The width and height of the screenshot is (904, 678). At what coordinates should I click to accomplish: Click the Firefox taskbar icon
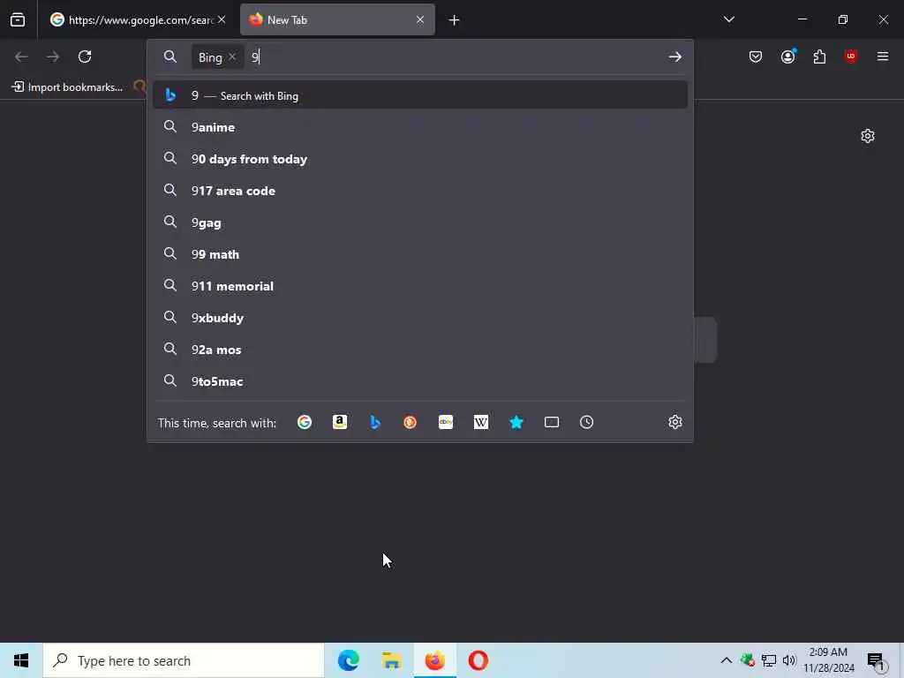[434, 660]
